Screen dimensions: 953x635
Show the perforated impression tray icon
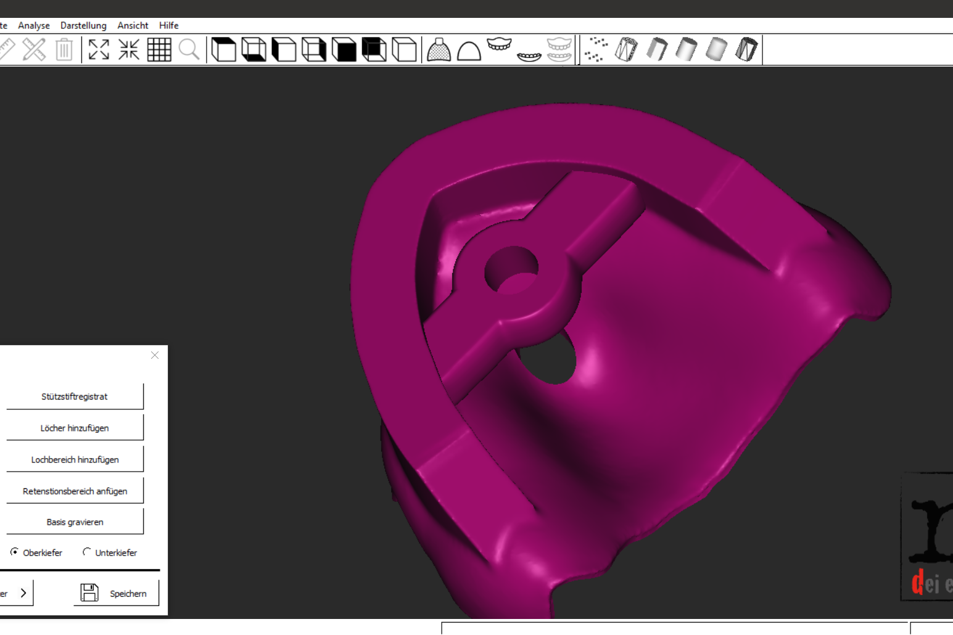tap(439, 49)
